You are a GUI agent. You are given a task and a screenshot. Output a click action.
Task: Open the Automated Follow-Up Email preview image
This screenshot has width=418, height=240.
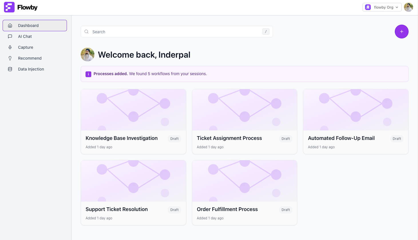[x=356, y=110]
